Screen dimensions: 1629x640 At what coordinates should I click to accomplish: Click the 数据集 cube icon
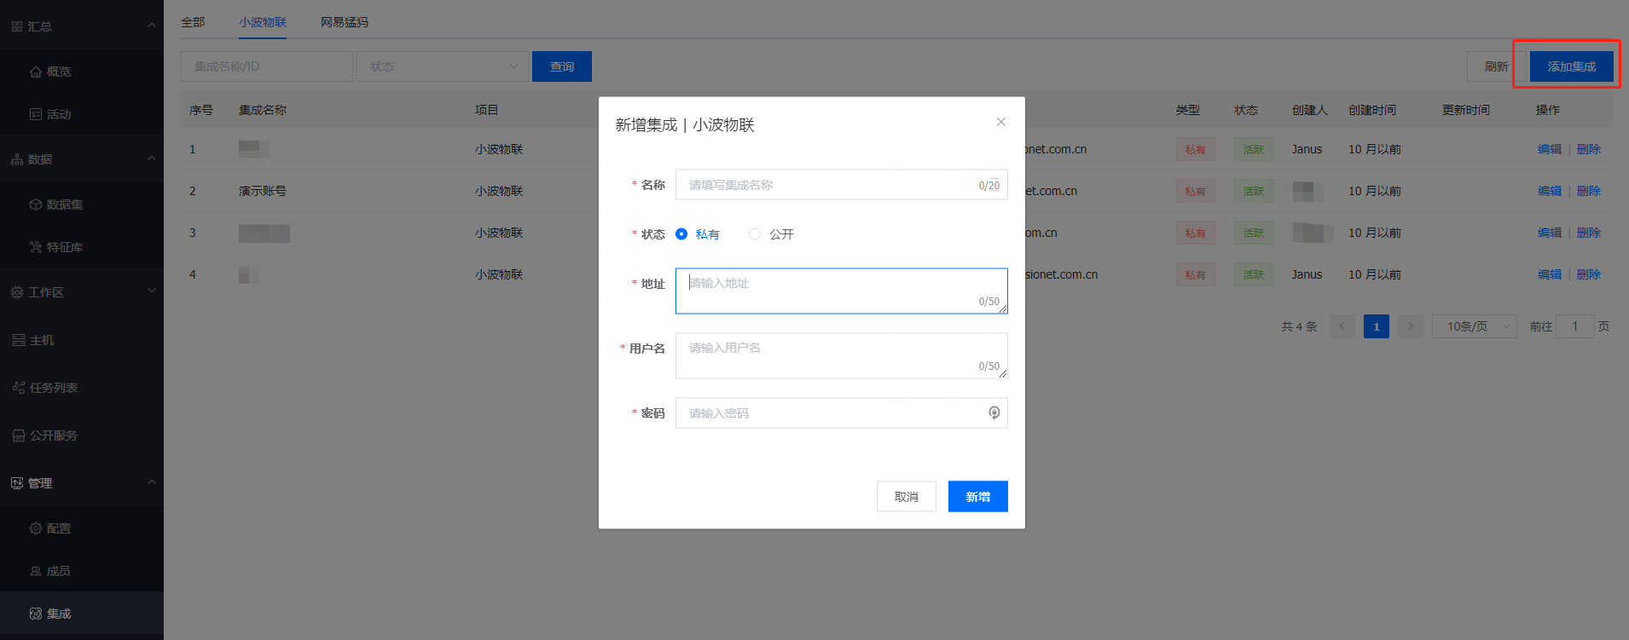(36, 205)
